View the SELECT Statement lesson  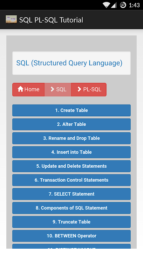point(71,194)
